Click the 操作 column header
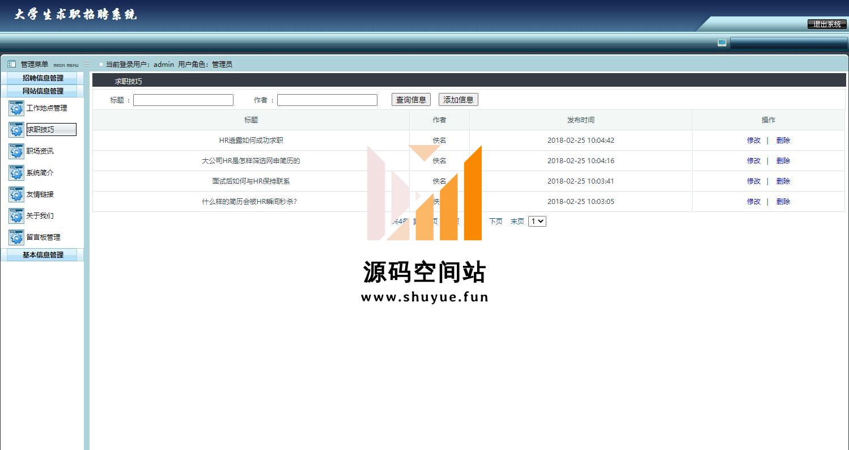The image size is (849, 450). pyautogui.click(x=769, y=120)
